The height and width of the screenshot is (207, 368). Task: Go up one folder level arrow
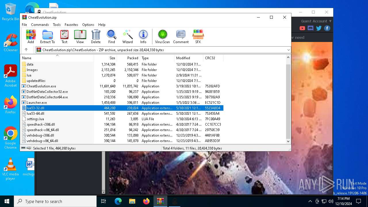click(x=26, y=50)
